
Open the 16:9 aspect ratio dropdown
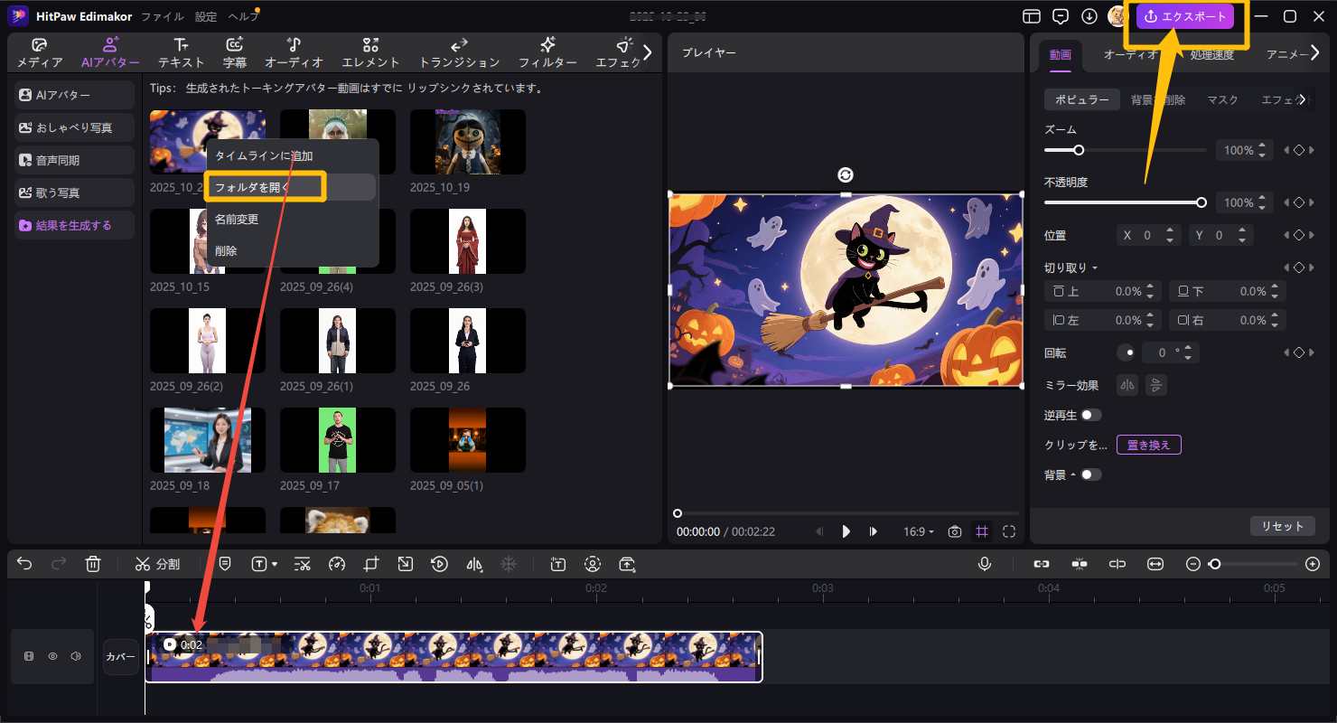919,531
